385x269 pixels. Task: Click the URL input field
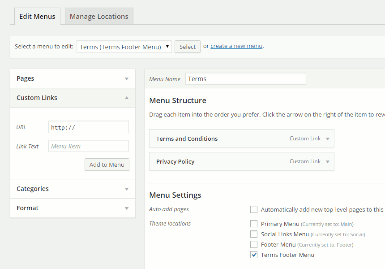click(89, 127)
